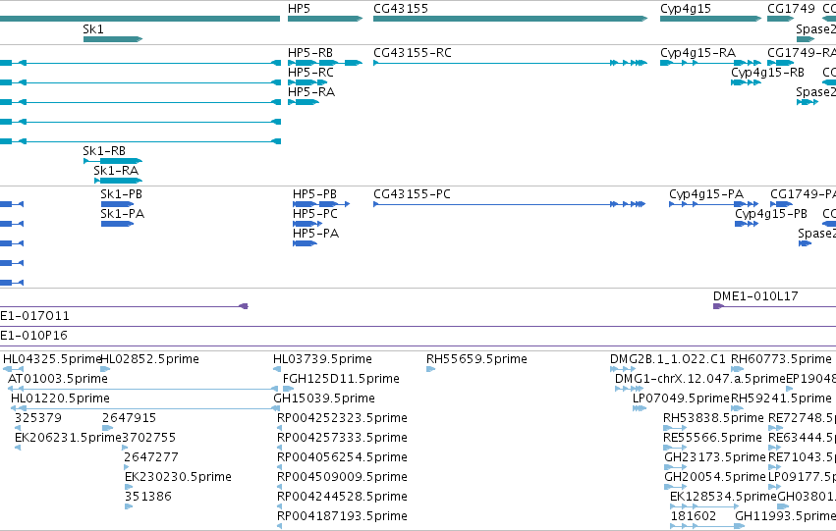This screenshot has height=531, width=836.
Task: Select the E1-017O11 clone label
Action: click(x=34, y=316)
